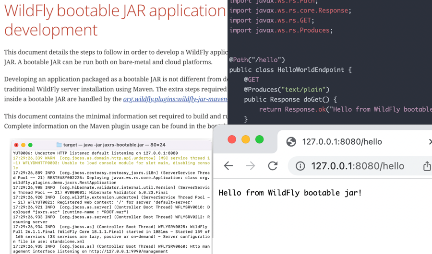Click the folder icon in terminal title bar
This screenshot has height=254, width=432.
pos(59,145)
